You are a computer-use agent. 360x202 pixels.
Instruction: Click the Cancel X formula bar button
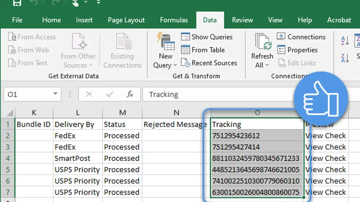click(89, 95)
